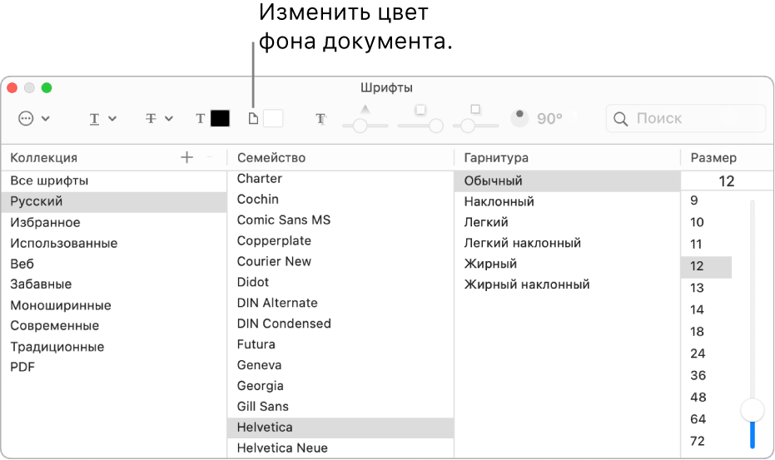Choose Copperplate font family

(x=340, y=240)
